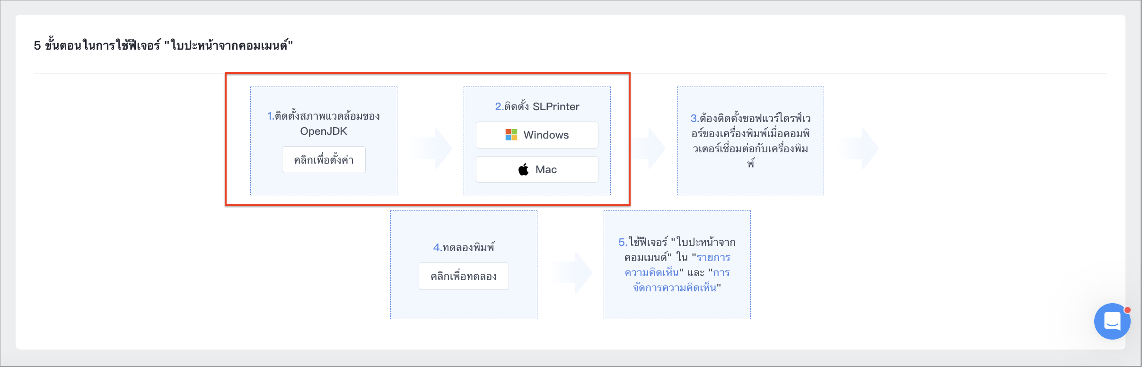Select the step 3 printer driver card
The height and width of the screenshot is (367, 1142).
pos(751,141)
